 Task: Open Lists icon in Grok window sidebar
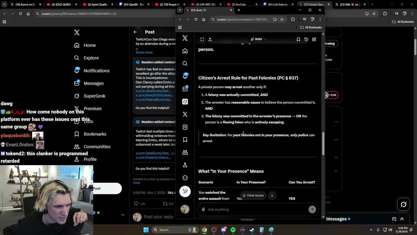pyautogui.click(x=185, y=127)
